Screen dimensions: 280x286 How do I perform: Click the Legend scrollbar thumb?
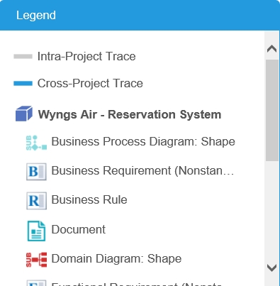coord(272,111)
